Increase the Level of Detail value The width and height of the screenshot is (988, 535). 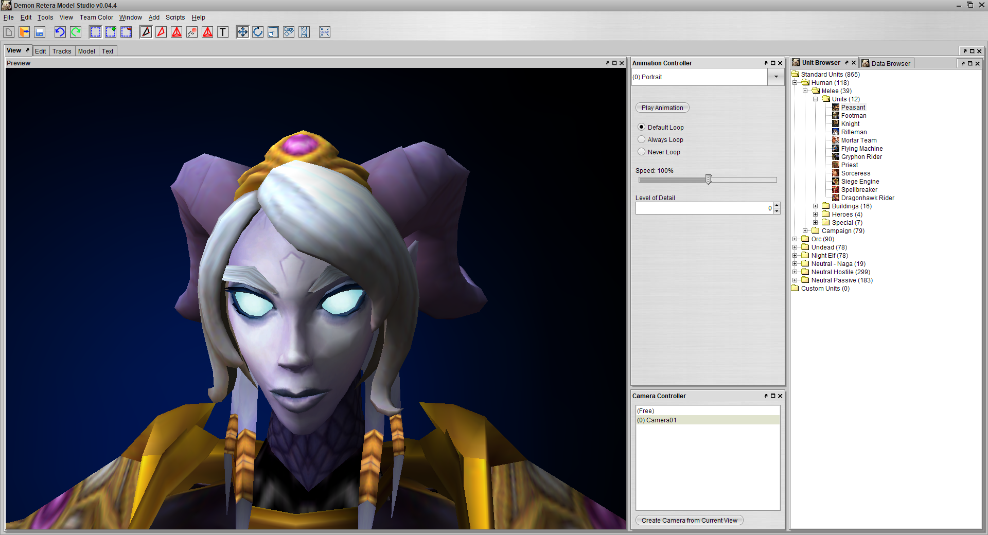[777, 205]
